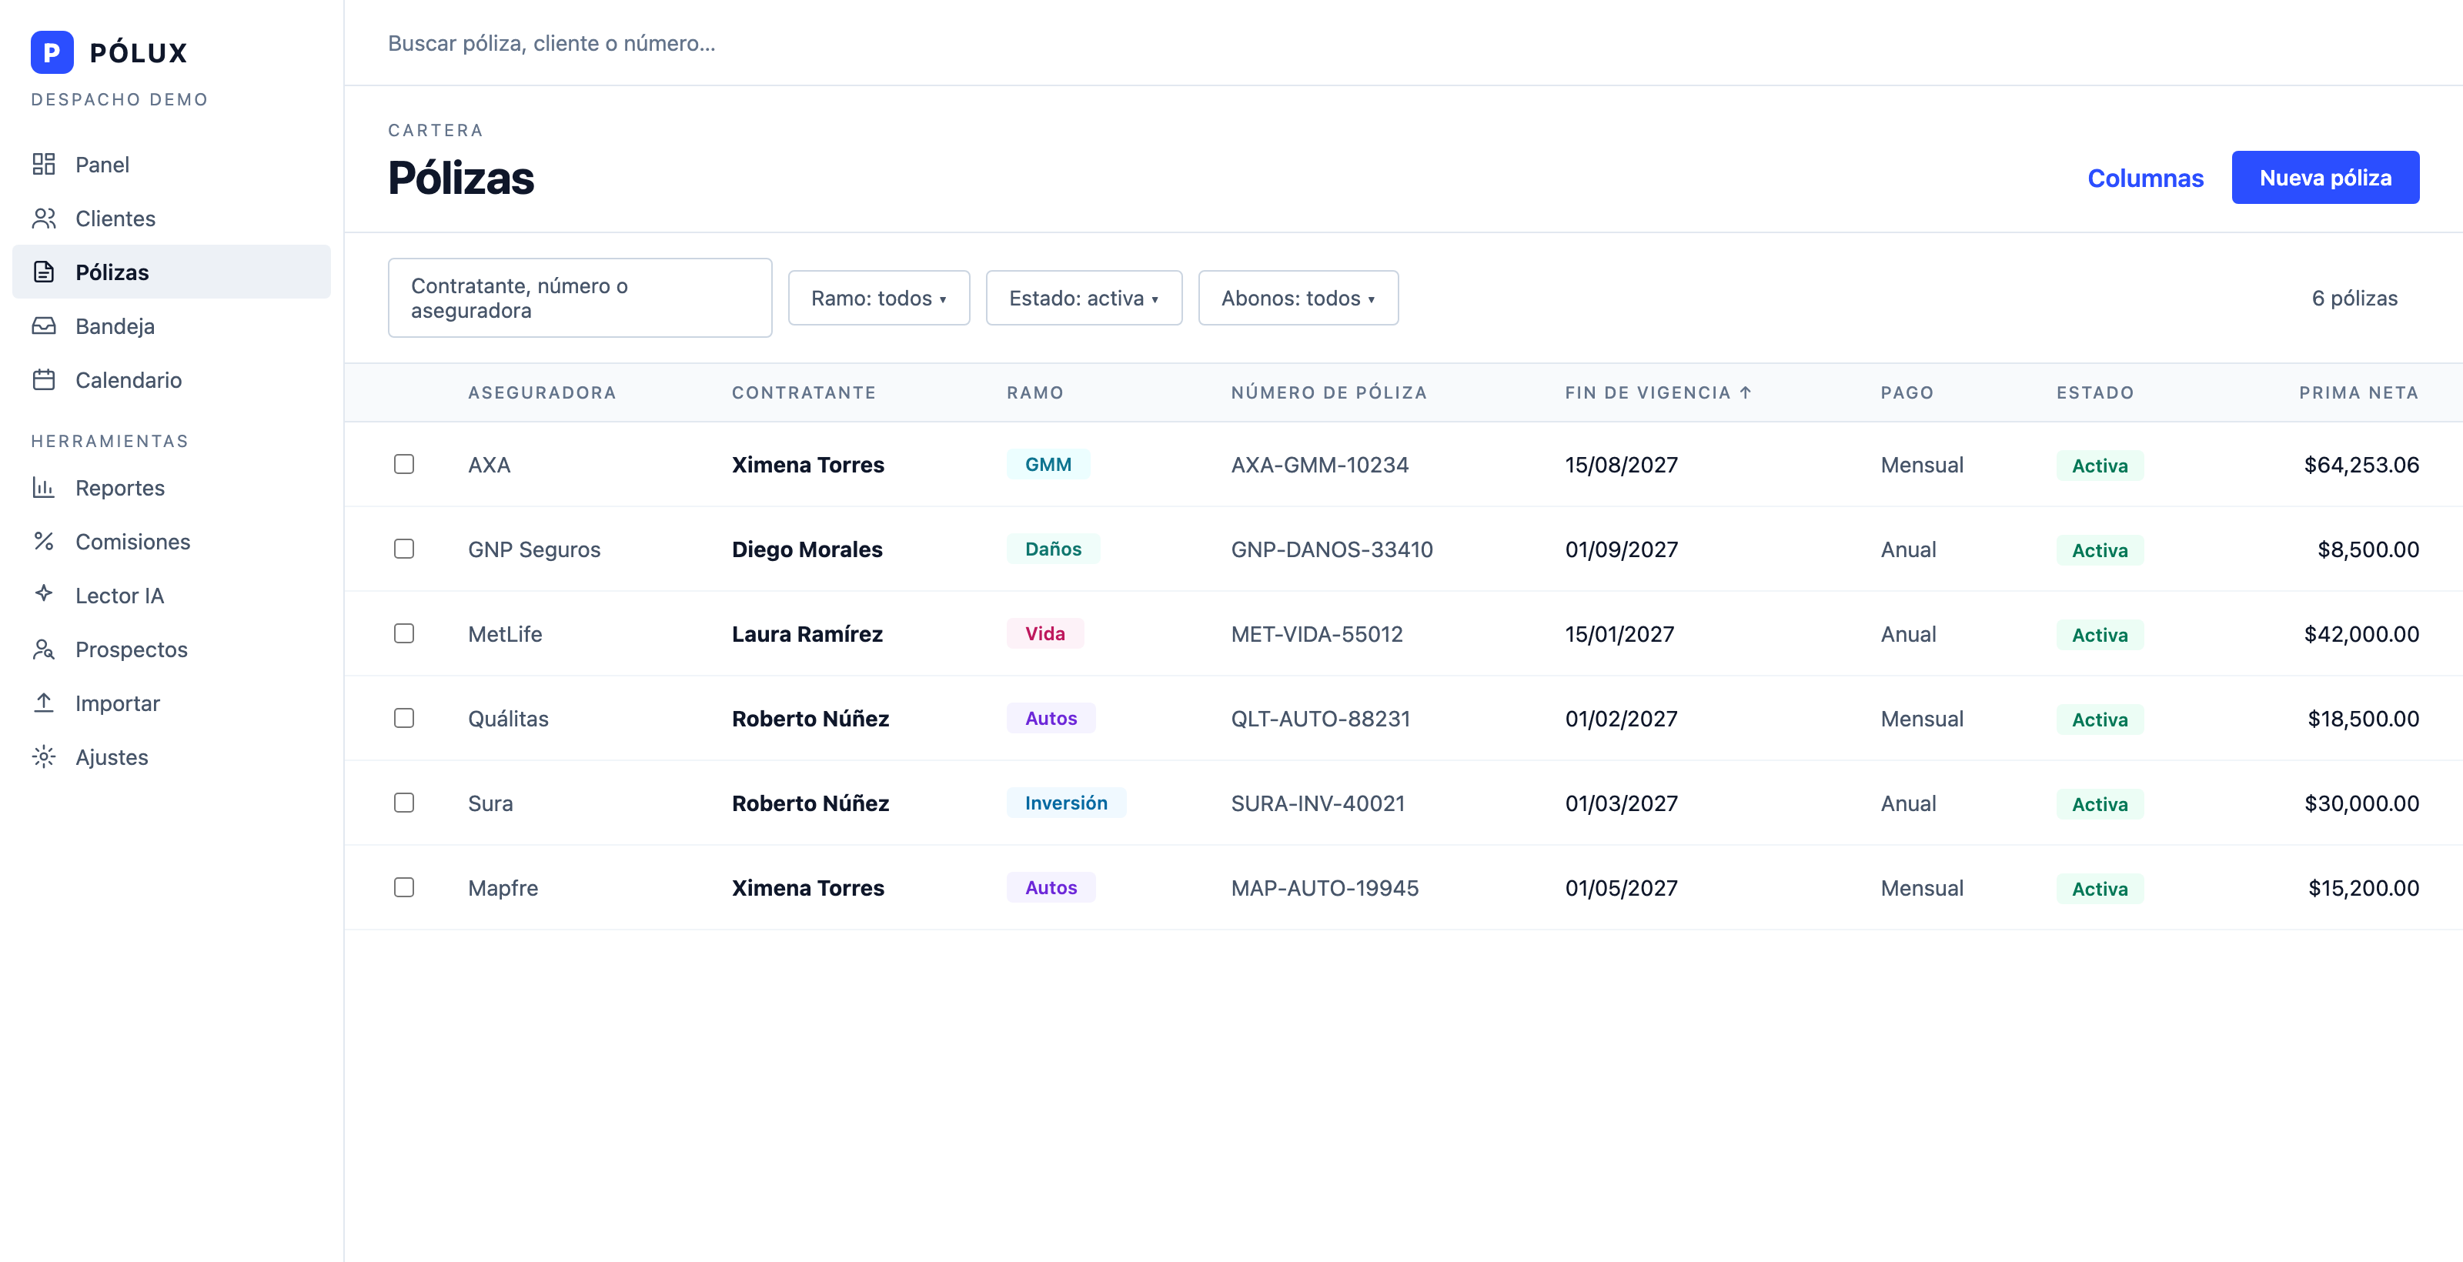The image size is (2463, 1262).
Task: Click the Pólizas document icon
Action: (x=44, y=272)
